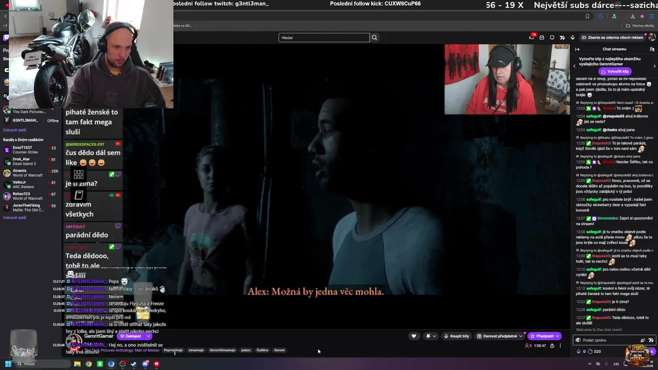Select the Čeština tag

tap(262, 350)
